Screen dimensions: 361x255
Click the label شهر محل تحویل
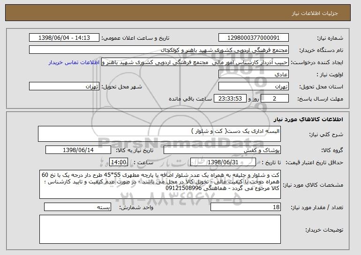tap(122, 87)
